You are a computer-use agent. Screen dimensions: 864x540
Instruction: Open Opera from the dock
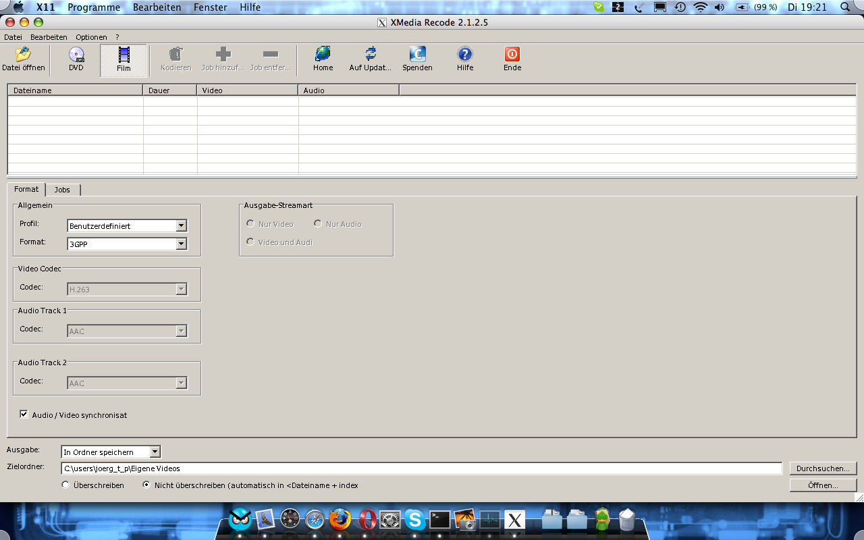[367, 519]
